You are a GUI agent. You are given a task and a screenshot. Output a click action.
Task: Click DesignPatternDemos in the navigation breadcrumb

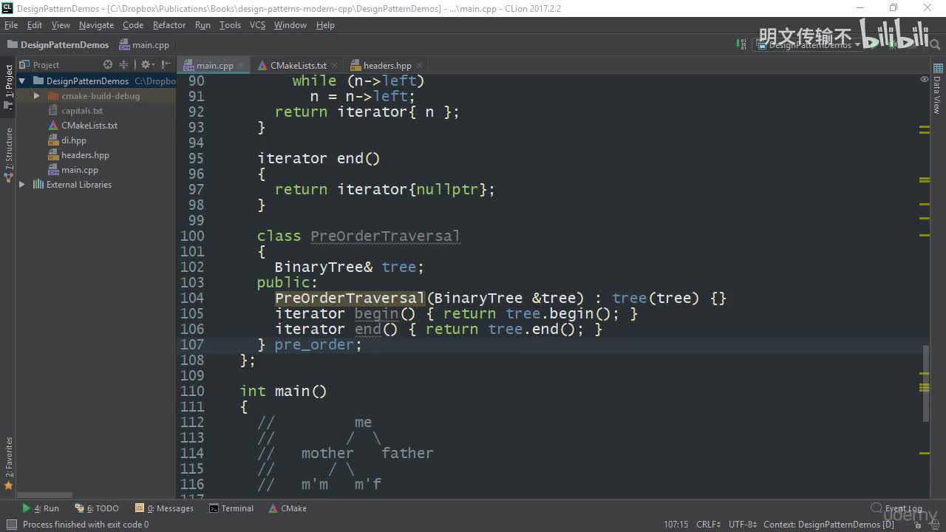[58, 45]
